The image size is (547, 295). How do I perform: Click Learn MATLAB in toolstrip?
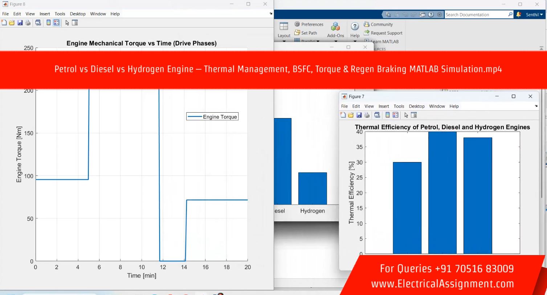tap(381, 41)
